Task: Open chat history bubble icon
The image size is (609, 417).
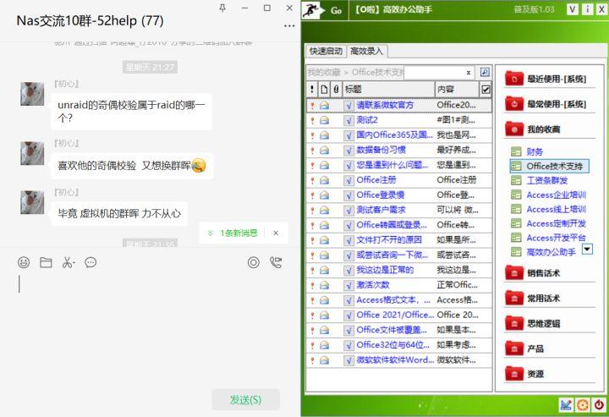Action: [x=91, y=262]
